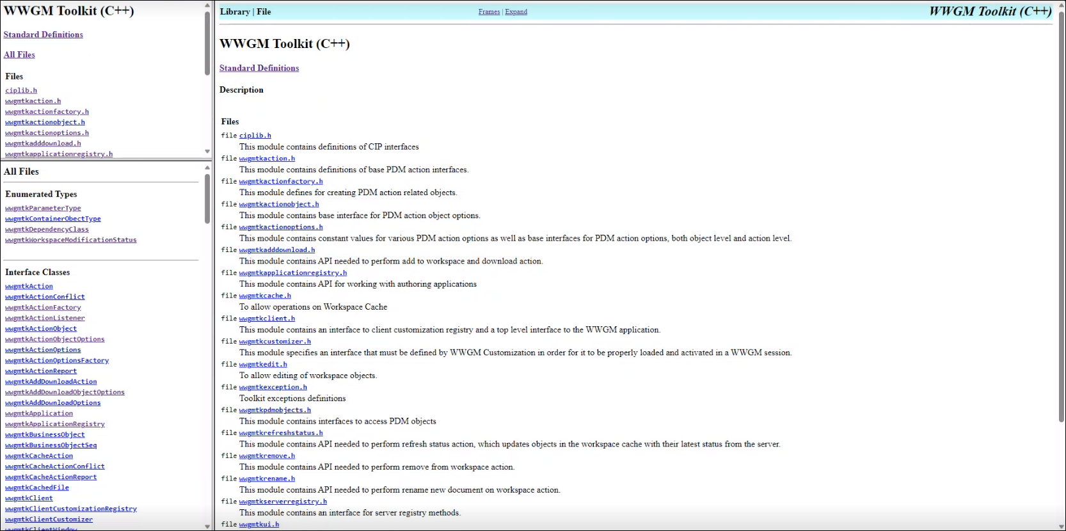Open wwgmtkaction.h in the top-left Files frame
1066x531 pixels.
point(33,101)
